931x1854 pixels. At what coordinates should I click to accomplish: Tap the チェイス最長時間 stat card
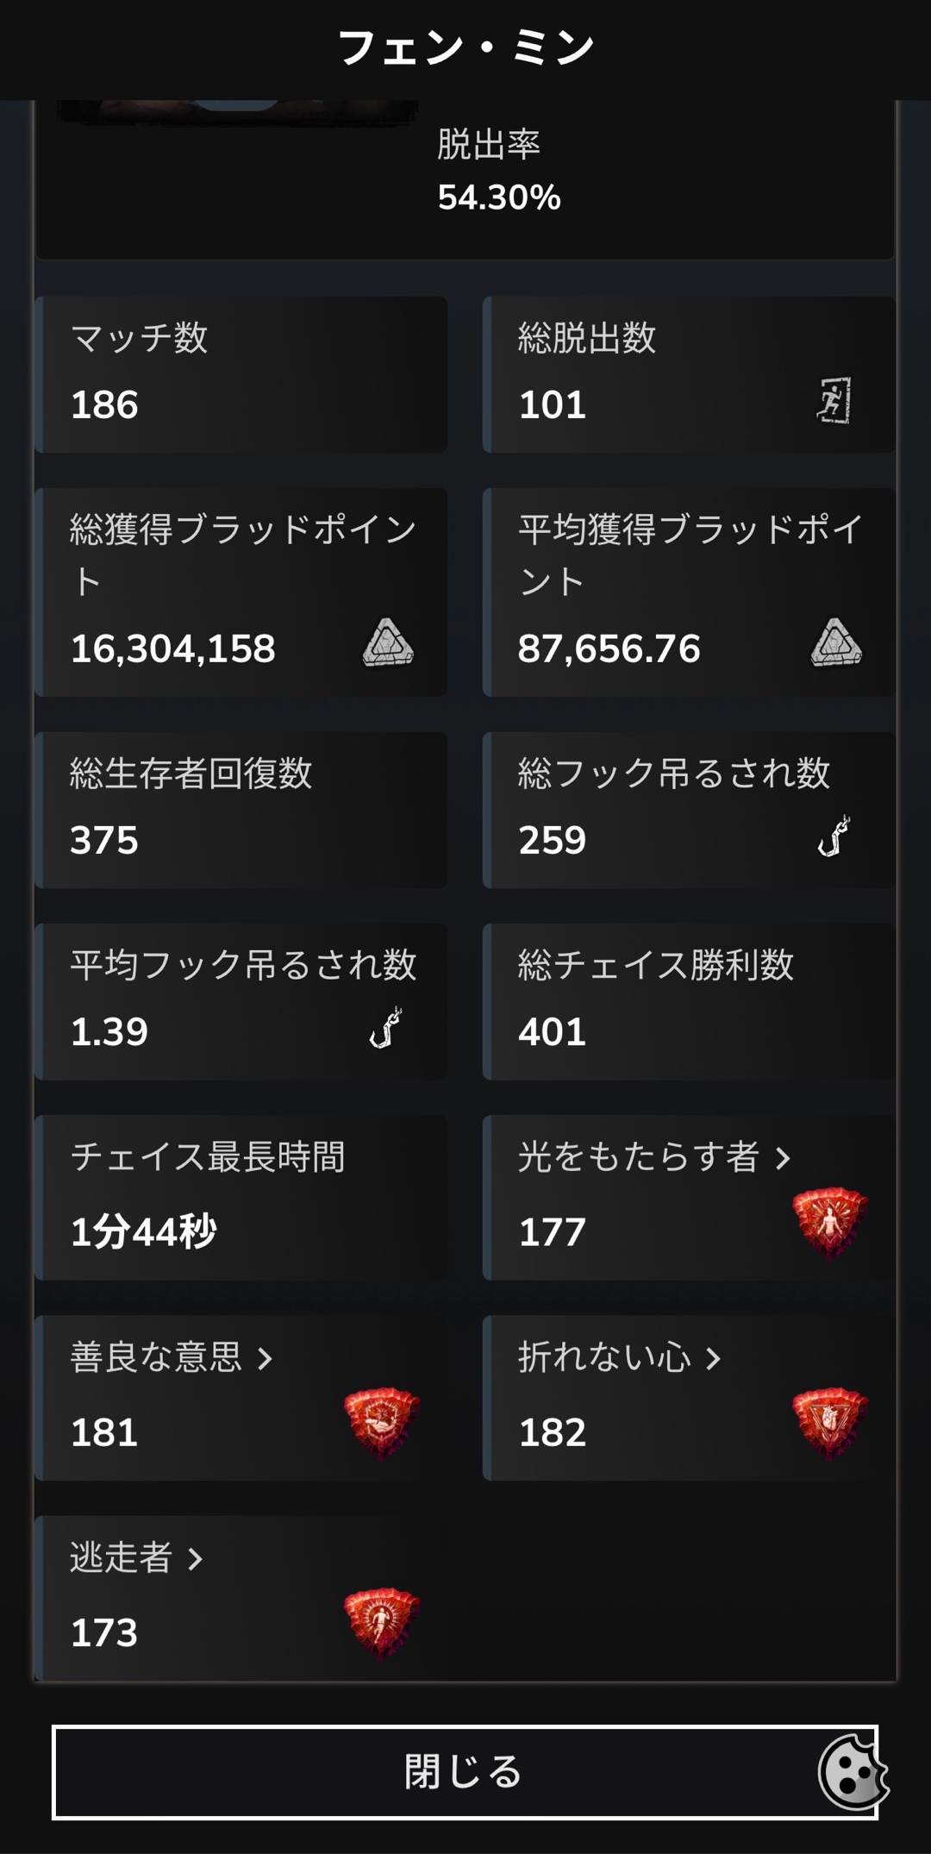(x=241, y=1197)
